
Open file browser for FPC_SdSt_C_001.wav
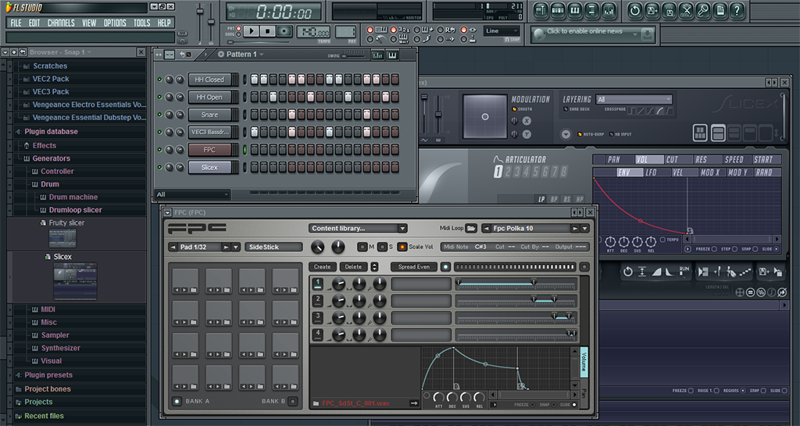click(x=316, y=403)
